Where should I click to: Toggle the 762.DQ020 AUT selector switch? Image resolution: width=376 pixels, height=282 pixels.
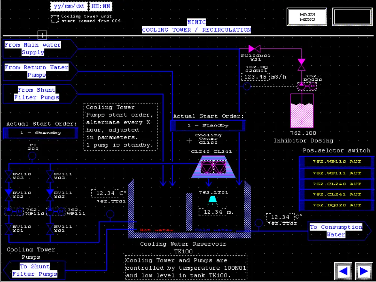pos(337,205)
